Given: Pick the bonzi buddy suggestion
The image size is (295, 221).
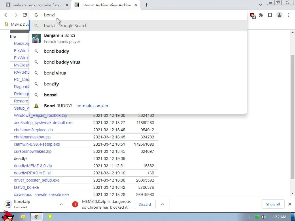Looking at the screenshot, I should [x=138, y=51].
